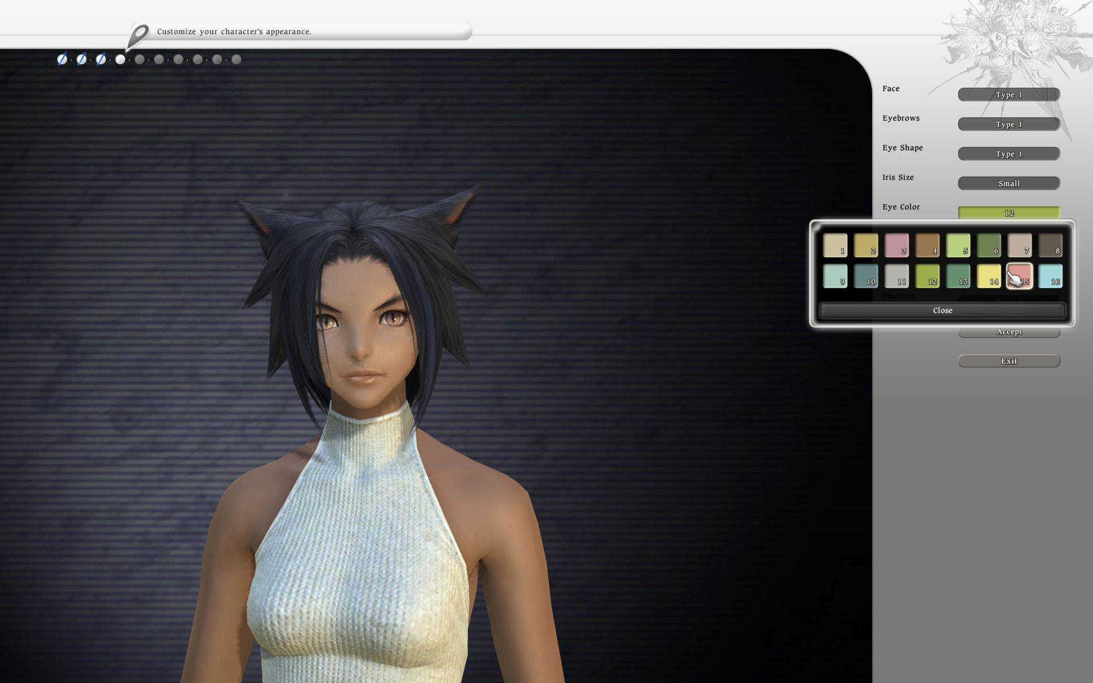Image resolution: width=1093 pixels, height=683 pixels.
Task: Select brown eye color swatch 4
Action: click(927, 245)
